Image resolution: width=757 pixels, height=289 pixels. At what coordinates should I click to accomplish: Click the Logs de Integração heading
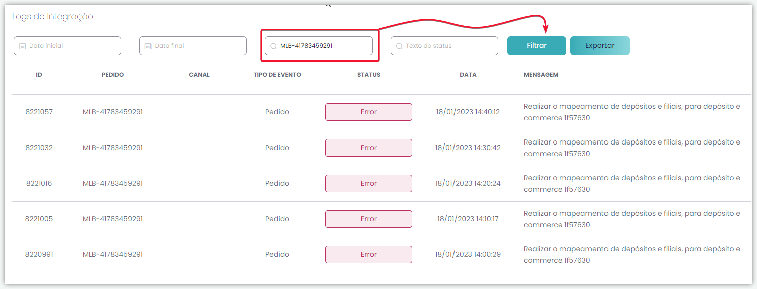[x=53, y=17]
